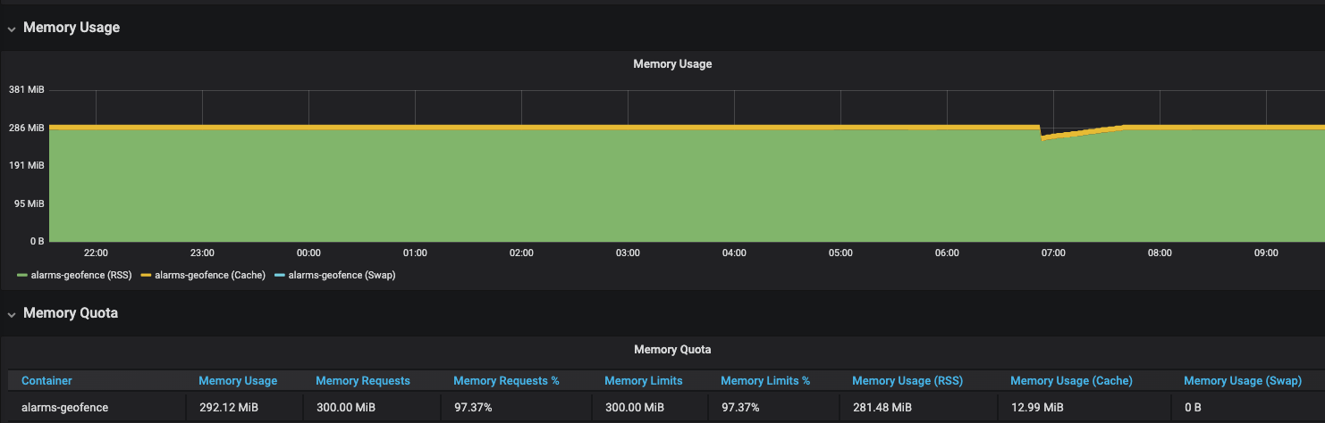Collapse the Memory Quota row chevron
Image resolution: width=1325 pixels, height=423 pixels.
point(12,314)
